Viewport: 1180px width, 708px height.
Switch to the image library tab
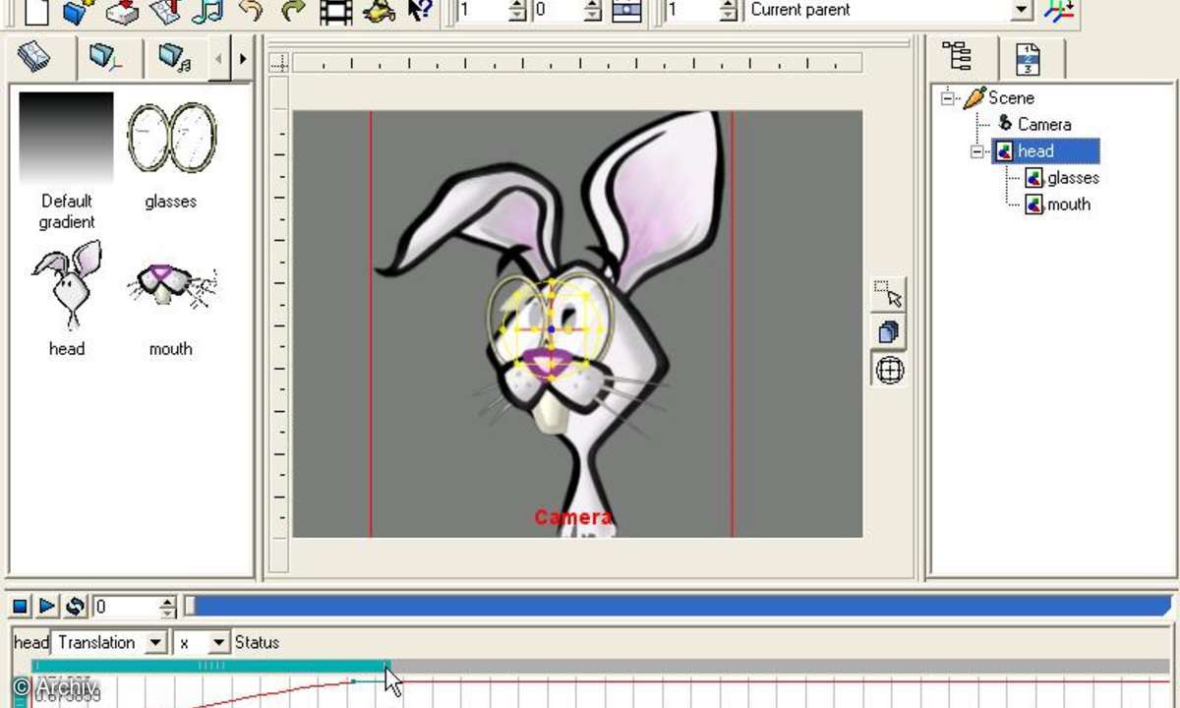pyautogui.click(x=36, y=58)
